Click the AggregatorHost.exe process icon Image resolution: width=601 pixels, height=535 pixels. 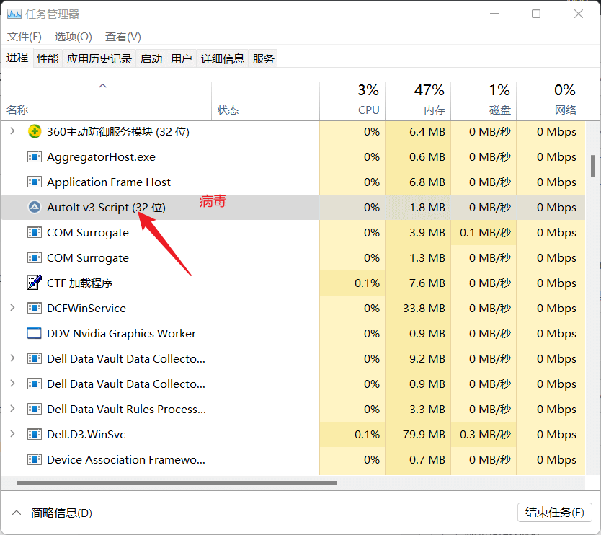coord(35,157)
